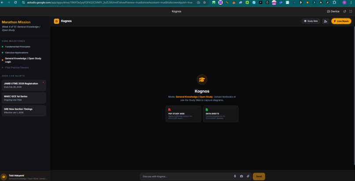Image resolution: width=355 pixels, height=181 pixels.
Task: Open the Device preview selector
Action: pos(333,11)
